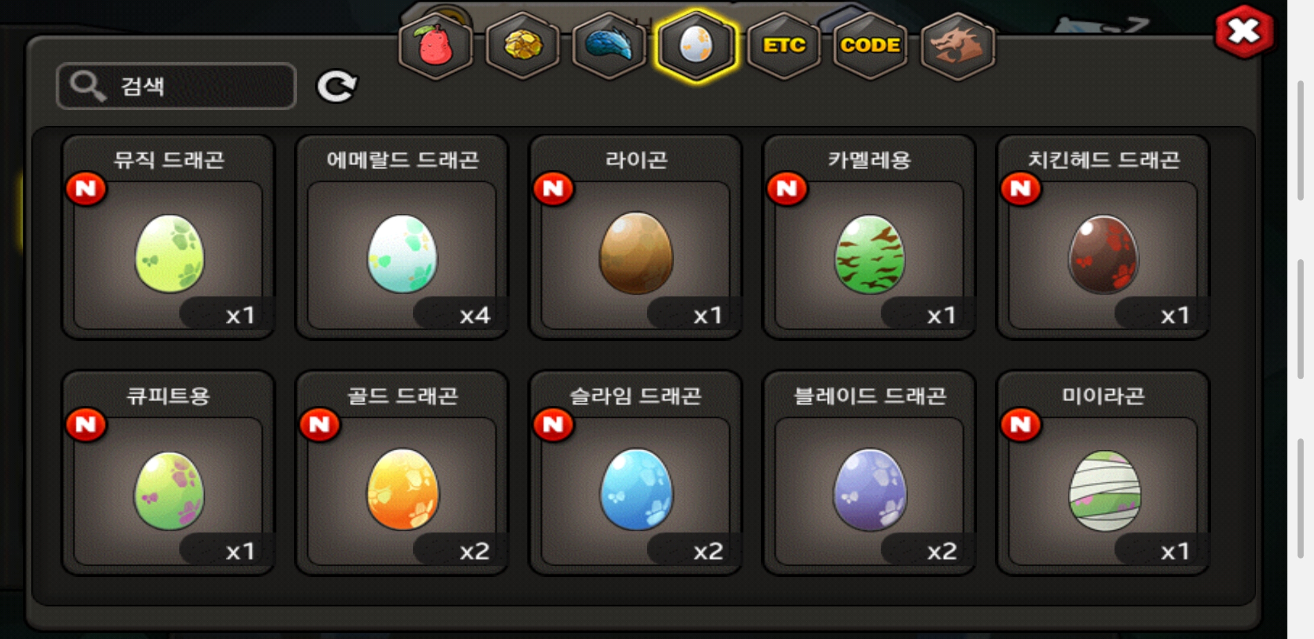
Task: Open the dragon head category tab
Action: tap(958, 46)
